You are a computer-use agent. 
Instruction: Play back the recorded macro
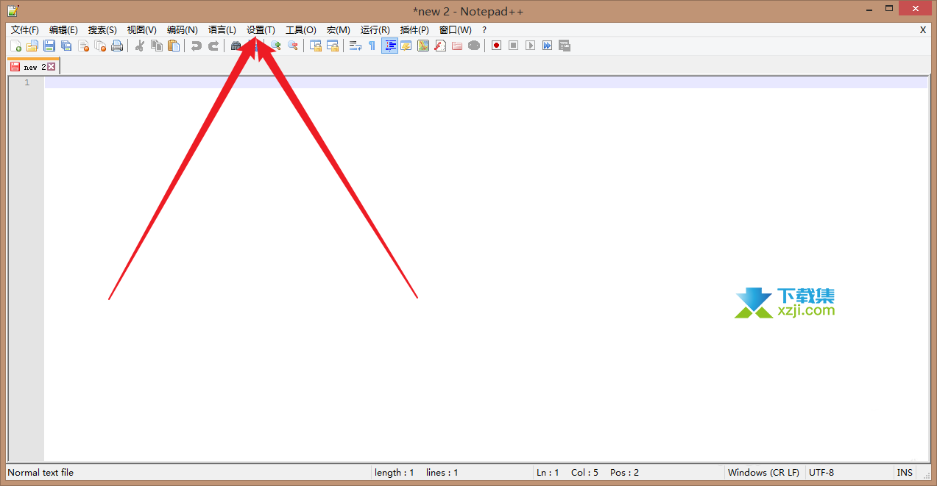pyautogui.click(x=531, y=46)
